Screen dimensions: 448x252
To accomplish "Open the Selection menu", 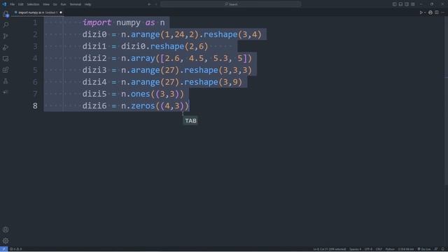I will [33, 4].
